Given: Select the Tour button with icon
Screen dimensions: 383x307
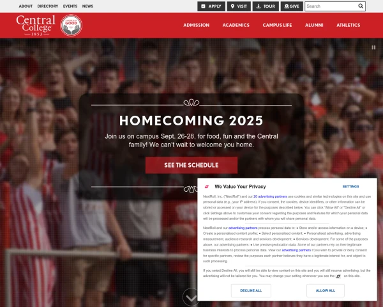Looking at the screenshot, I should pos(266,6).
